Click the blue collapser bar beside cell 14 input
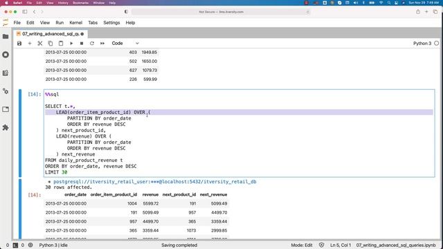 coord(20,133)
